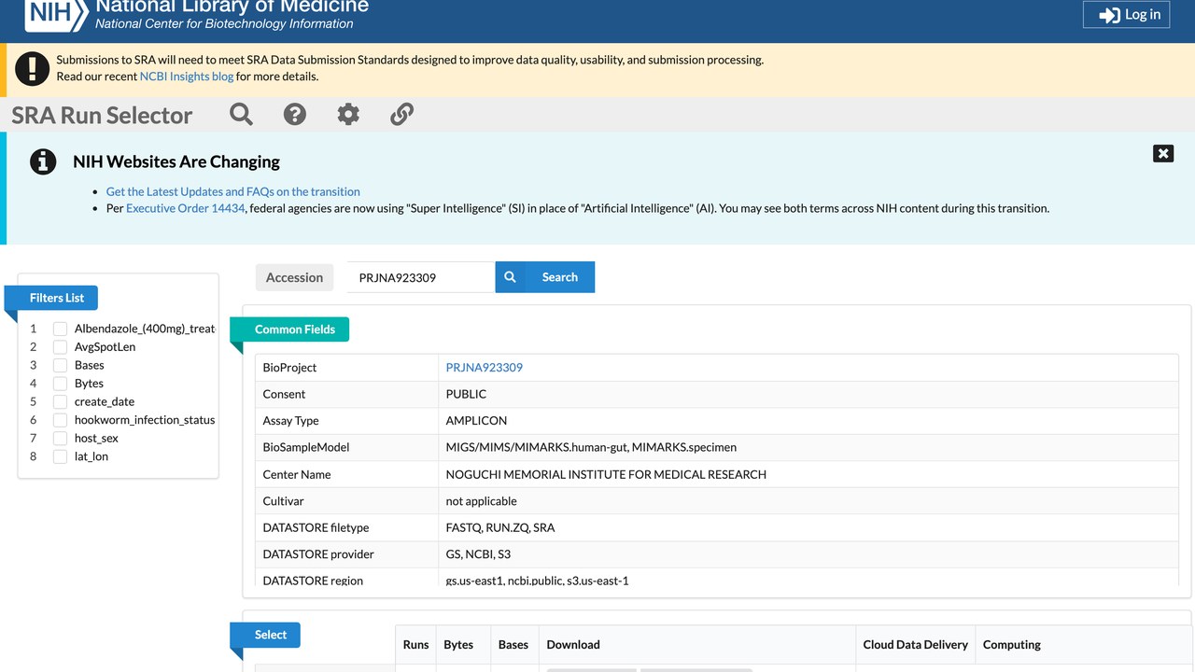Click the Accession input field

point(421,277)
